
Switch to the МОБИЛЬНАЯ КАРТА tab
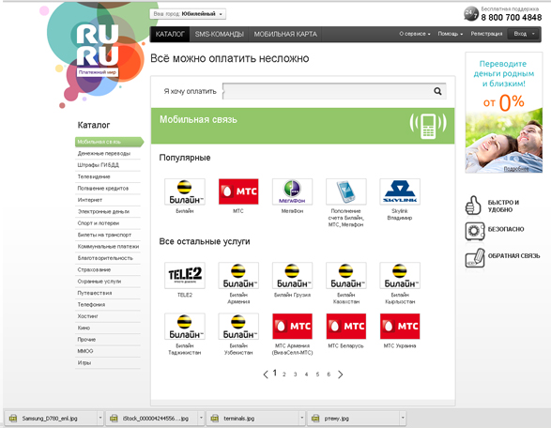[x=285, y=34]
